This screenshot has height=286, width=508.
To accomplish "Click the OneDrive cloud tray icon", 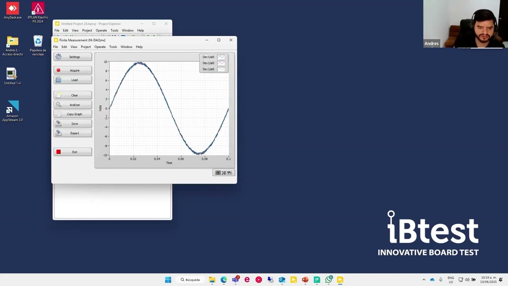I will click(x=432, y=280).
